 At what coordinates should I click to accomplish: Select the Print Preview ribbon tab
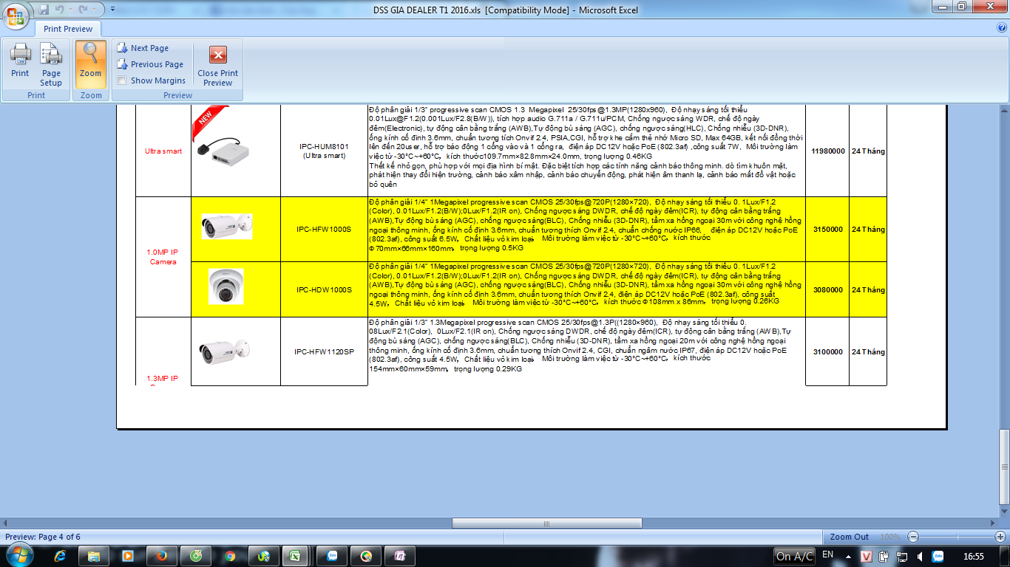pos(68,29)
